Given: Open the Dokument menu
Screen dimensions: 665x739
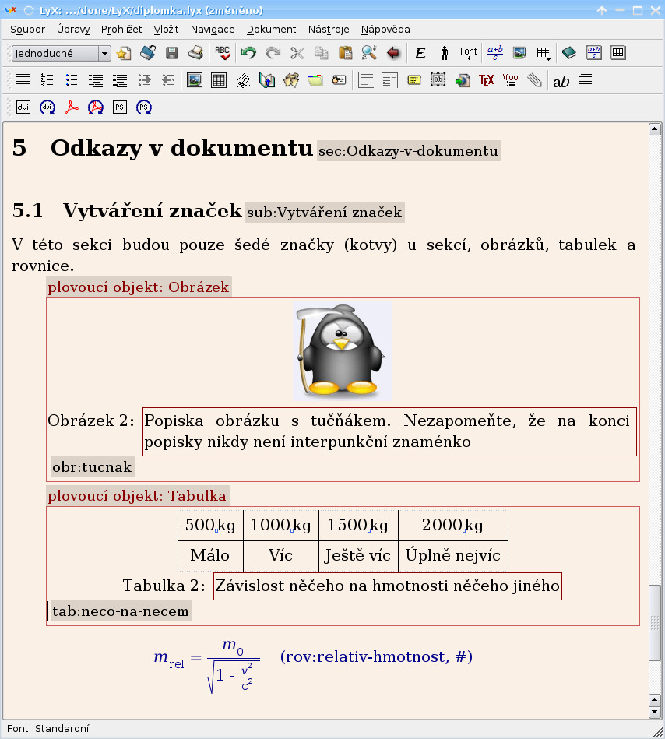Looking at the screenshot, I should pyautogui.click(x=272, y=30).
